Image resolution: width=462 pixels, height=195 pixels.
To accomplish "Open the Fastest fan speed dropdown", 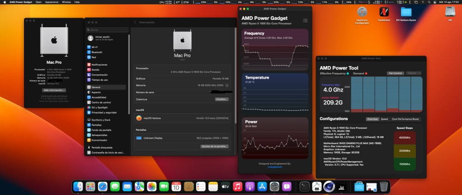I will (x=413, y=73).
